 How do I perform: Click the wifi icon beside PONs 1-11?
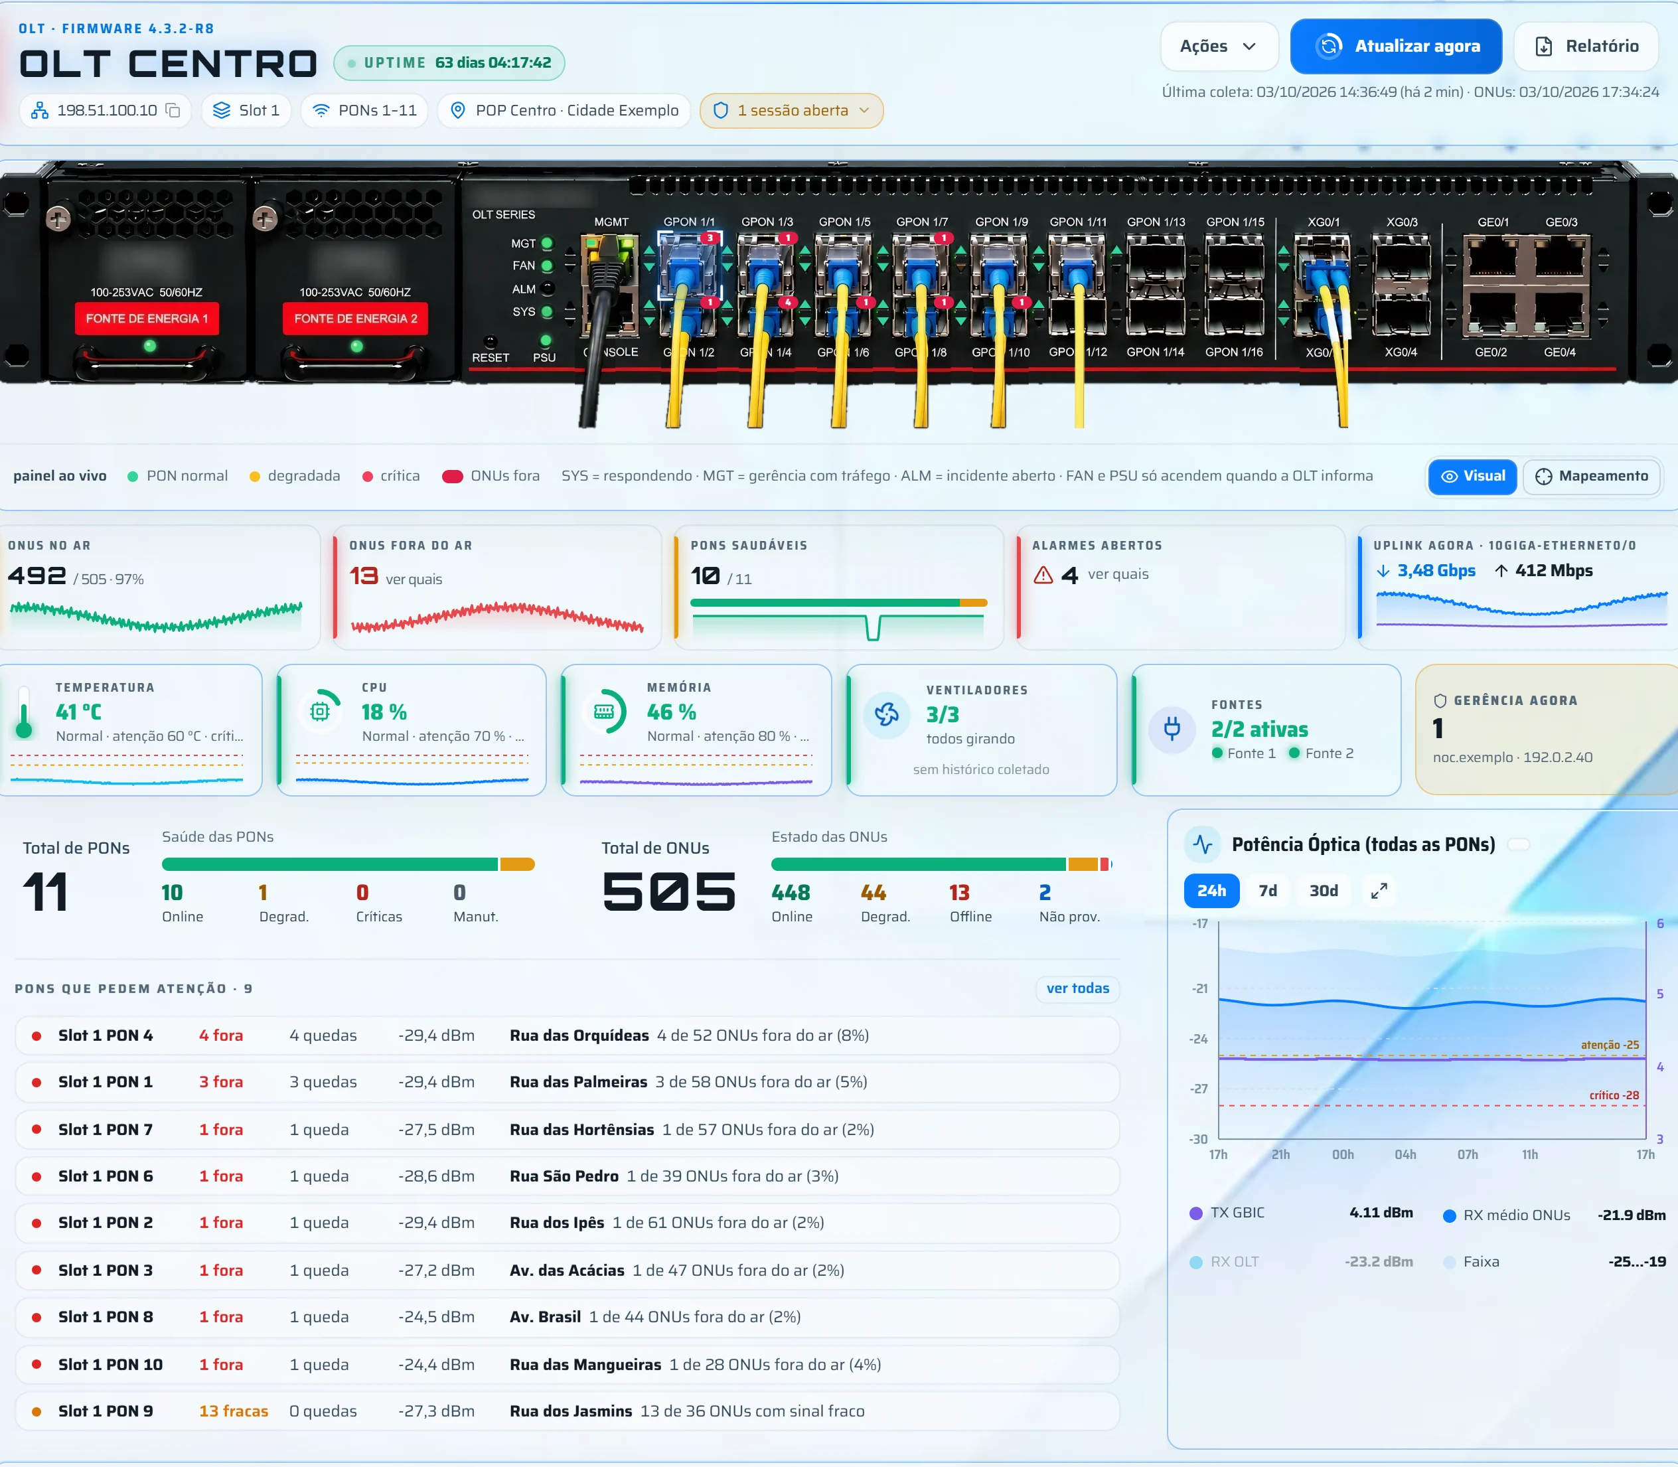(322, 110)
